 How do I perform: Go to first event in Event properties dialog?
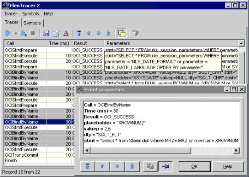87,166
